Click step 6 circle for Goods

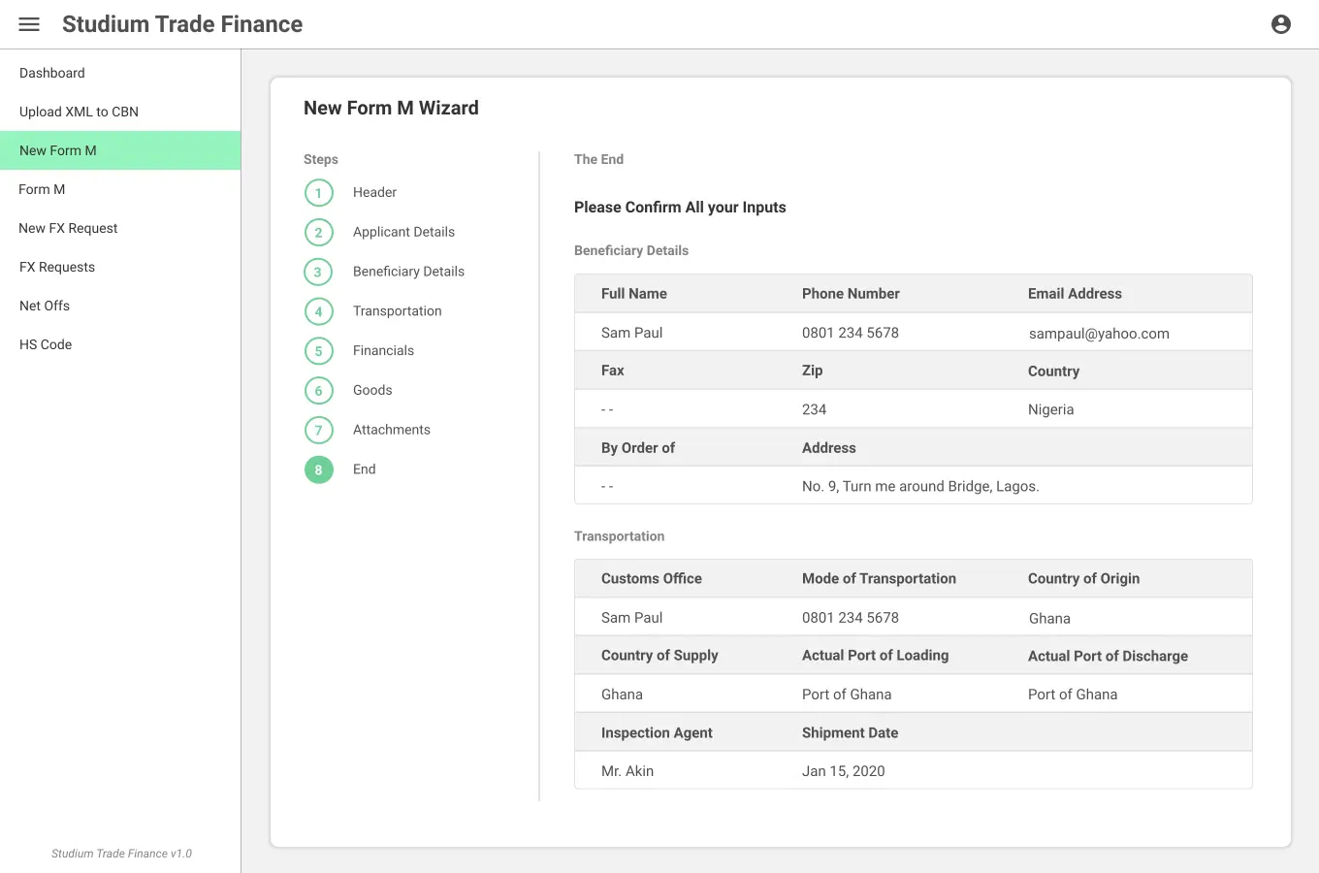[318, 391]
